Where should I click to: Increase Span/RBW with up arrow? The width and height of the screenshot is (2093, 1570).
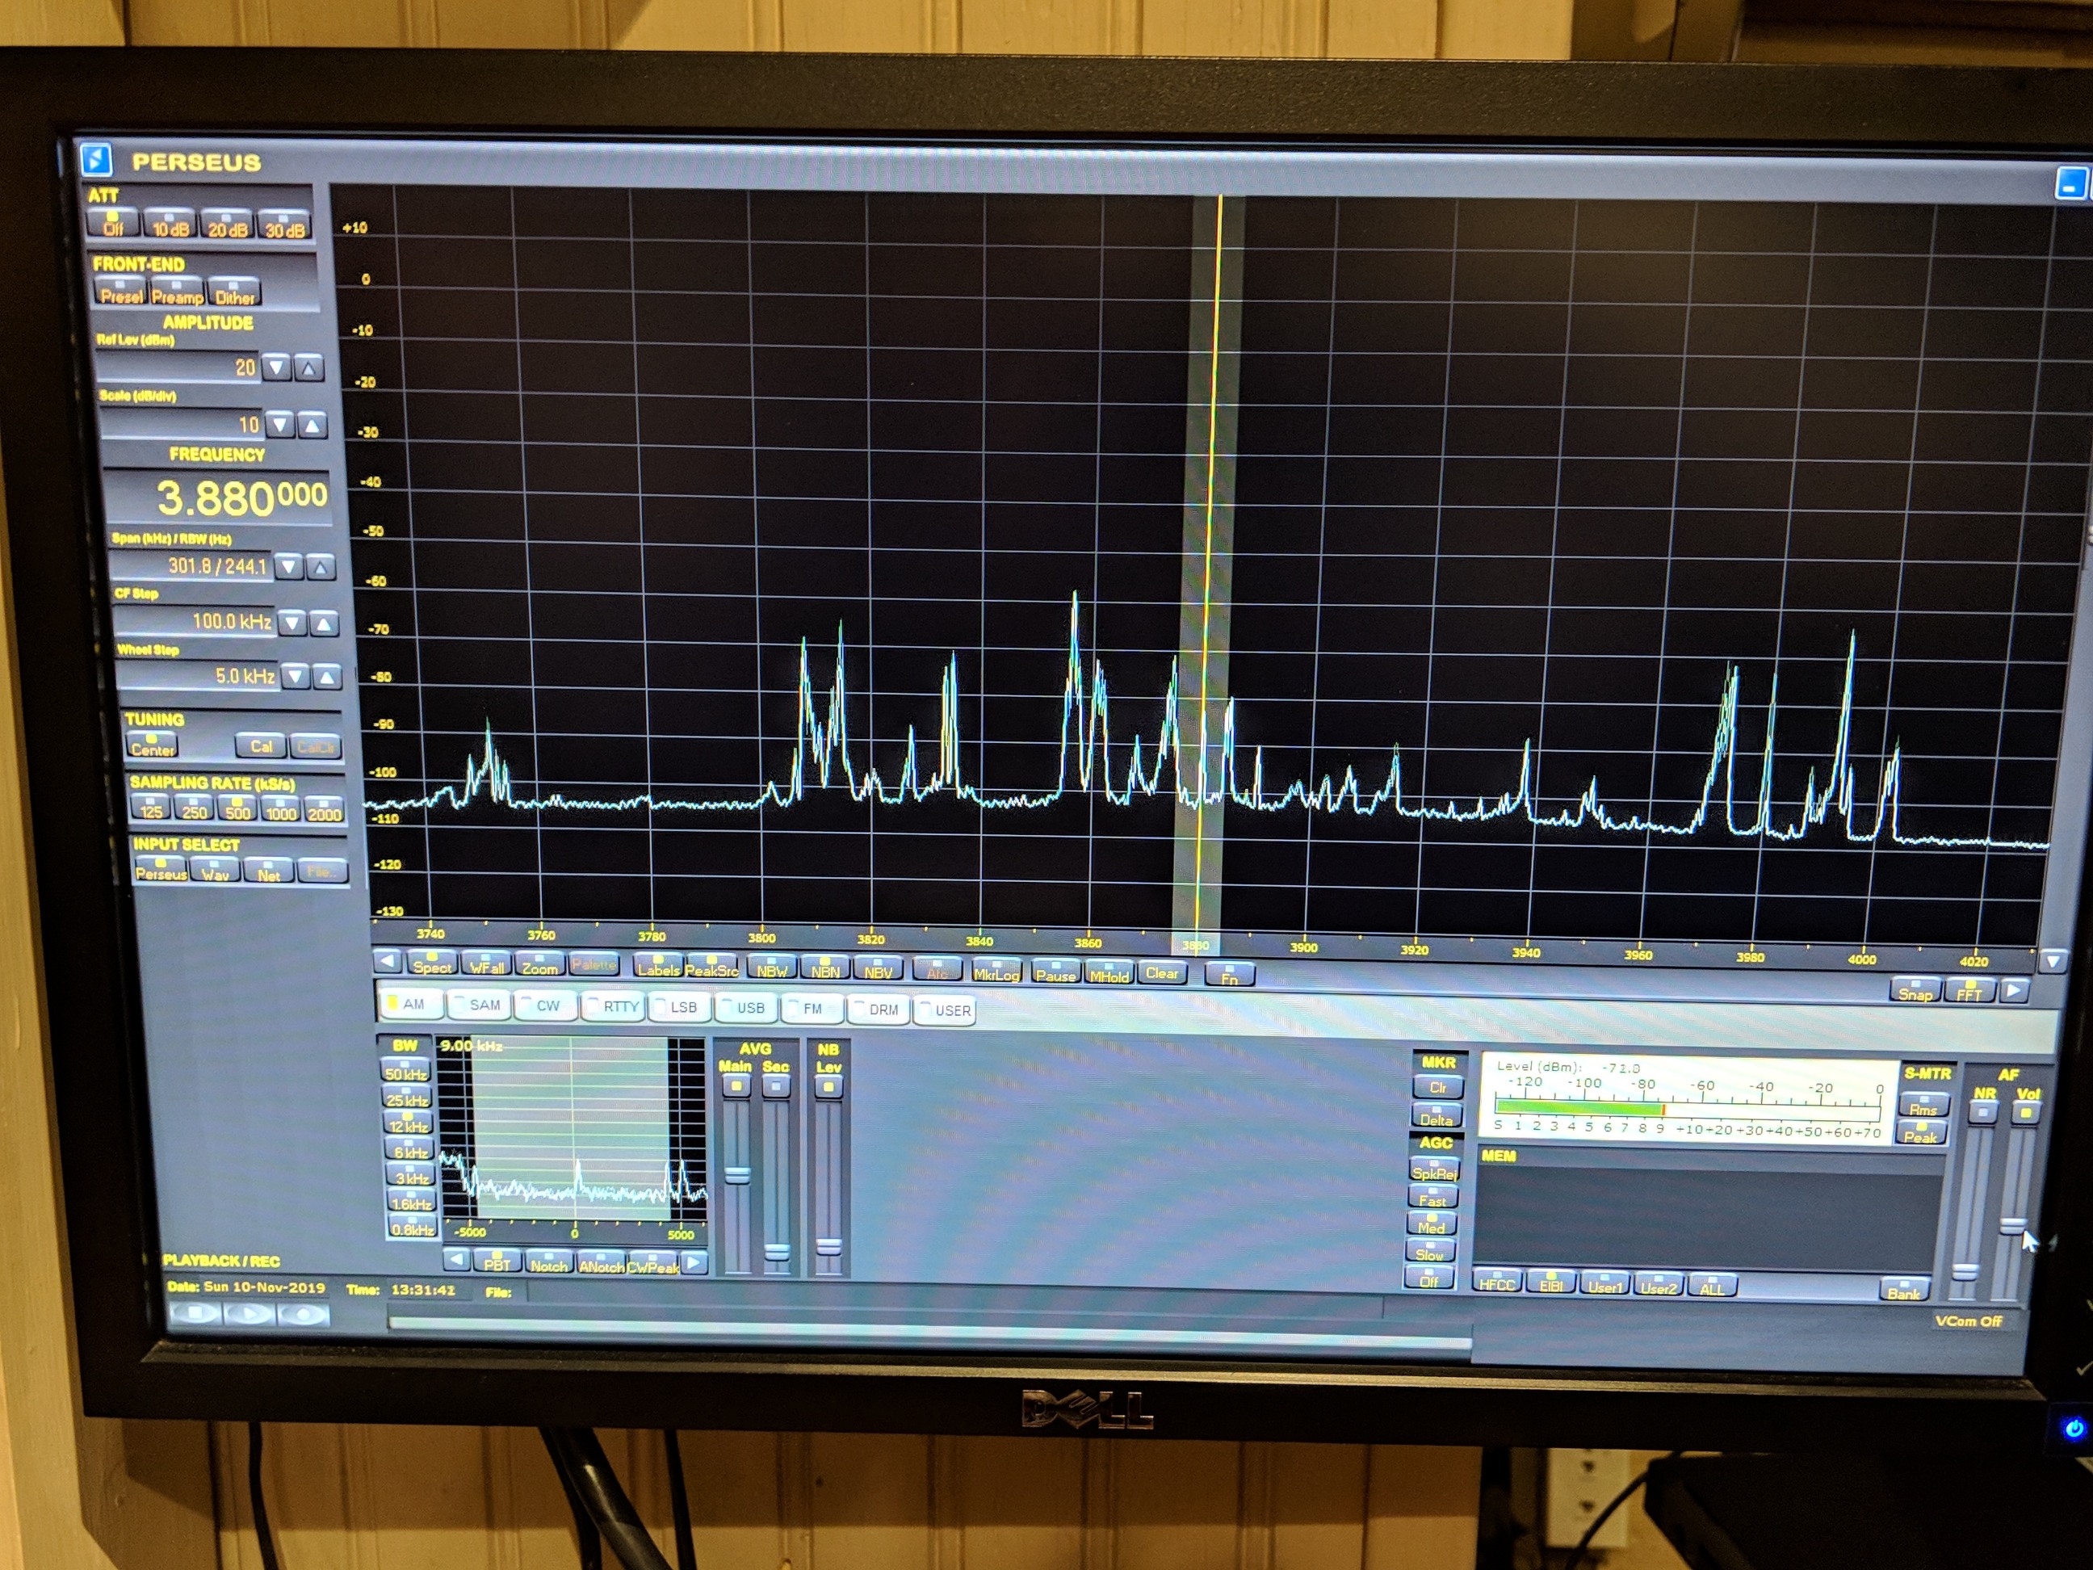[x=321, y=567]
